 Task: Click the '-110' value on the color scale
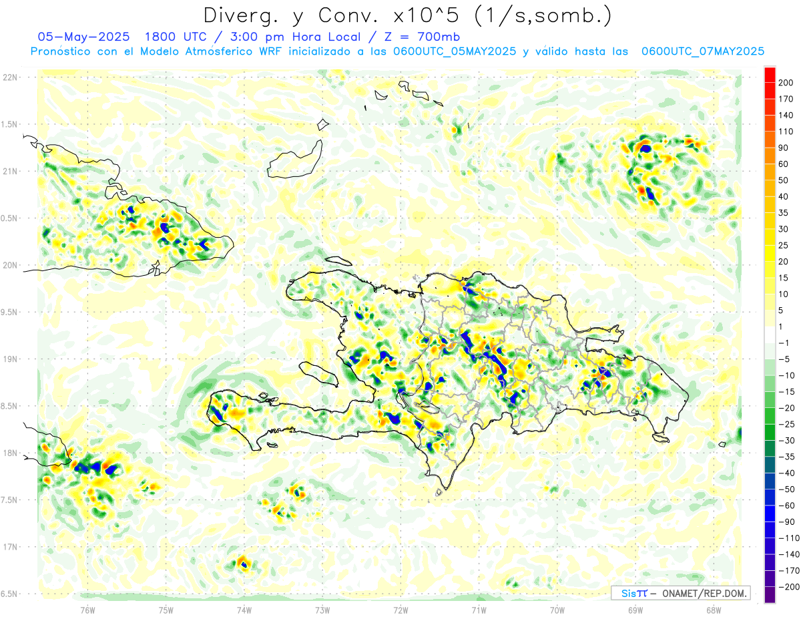coord(788,538)
